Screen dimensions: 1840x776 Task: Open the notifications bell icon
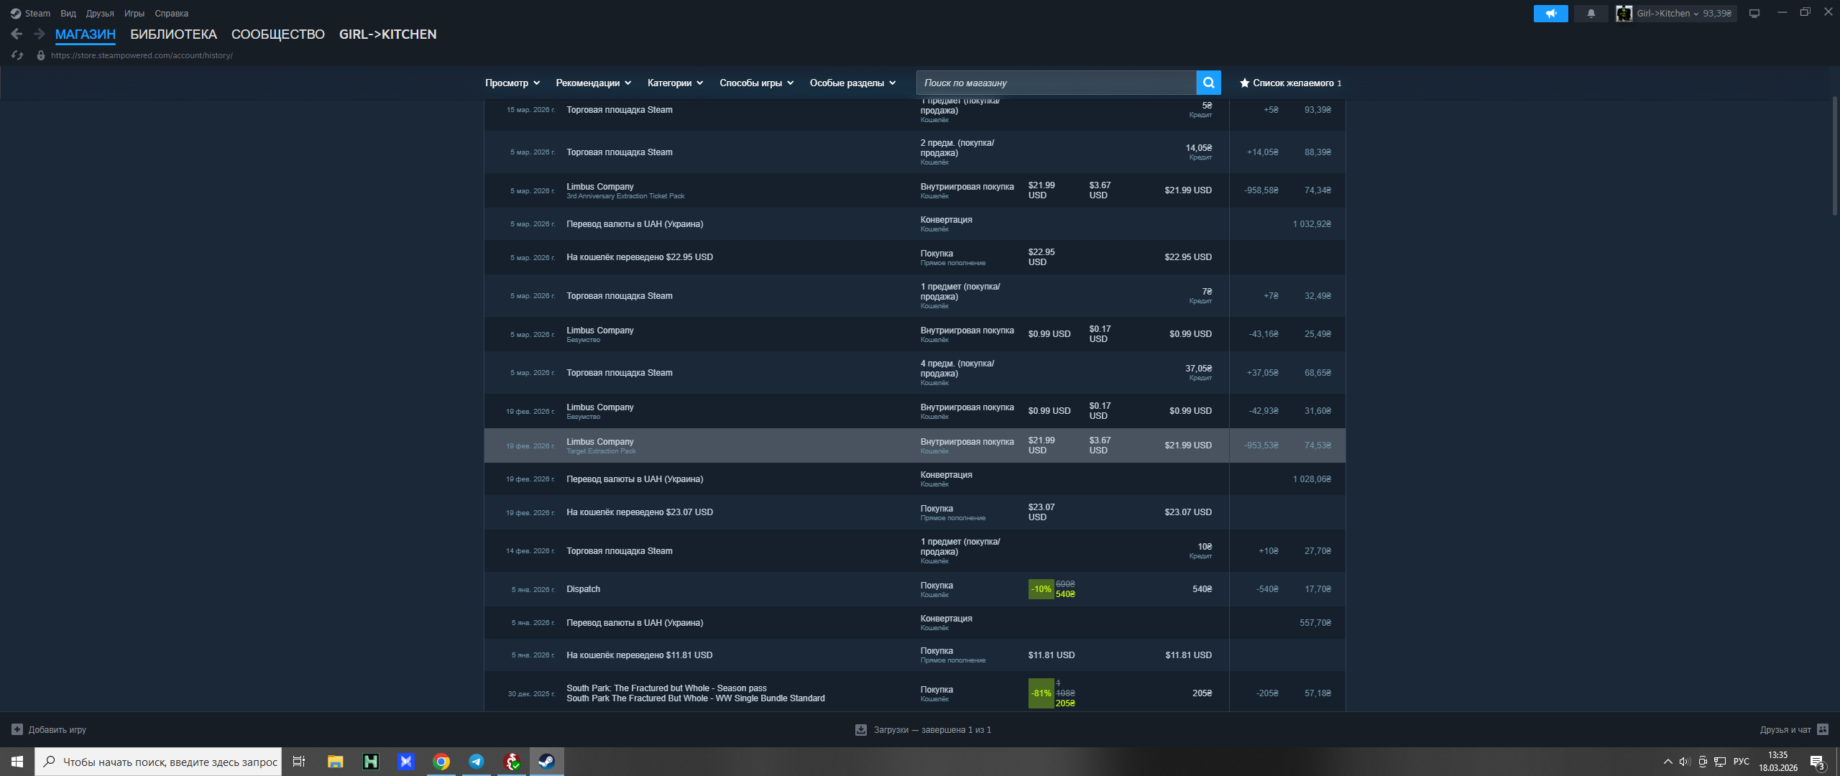[x=1591, y=13]
